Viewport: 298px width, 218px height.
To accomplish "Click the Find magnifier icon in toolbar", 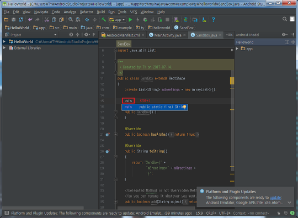I will coord(71,19).
